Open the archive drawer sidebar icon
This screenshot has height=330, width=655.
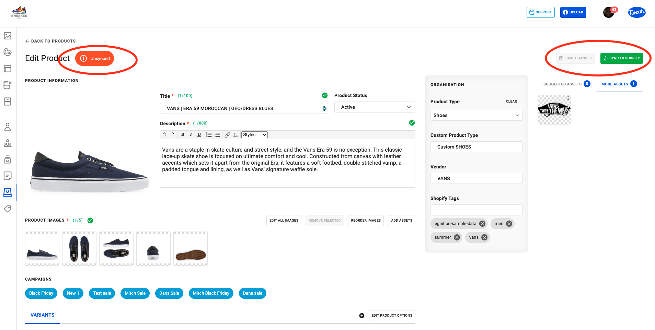coord(8,102)
